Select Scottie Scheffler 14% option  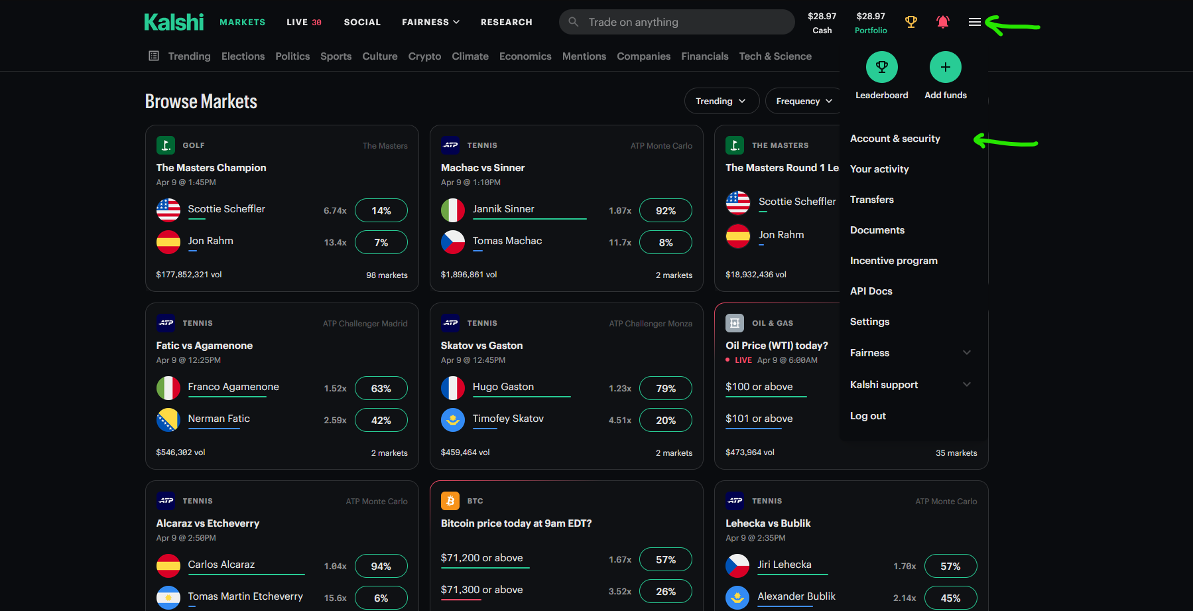(x=381, y=210)
